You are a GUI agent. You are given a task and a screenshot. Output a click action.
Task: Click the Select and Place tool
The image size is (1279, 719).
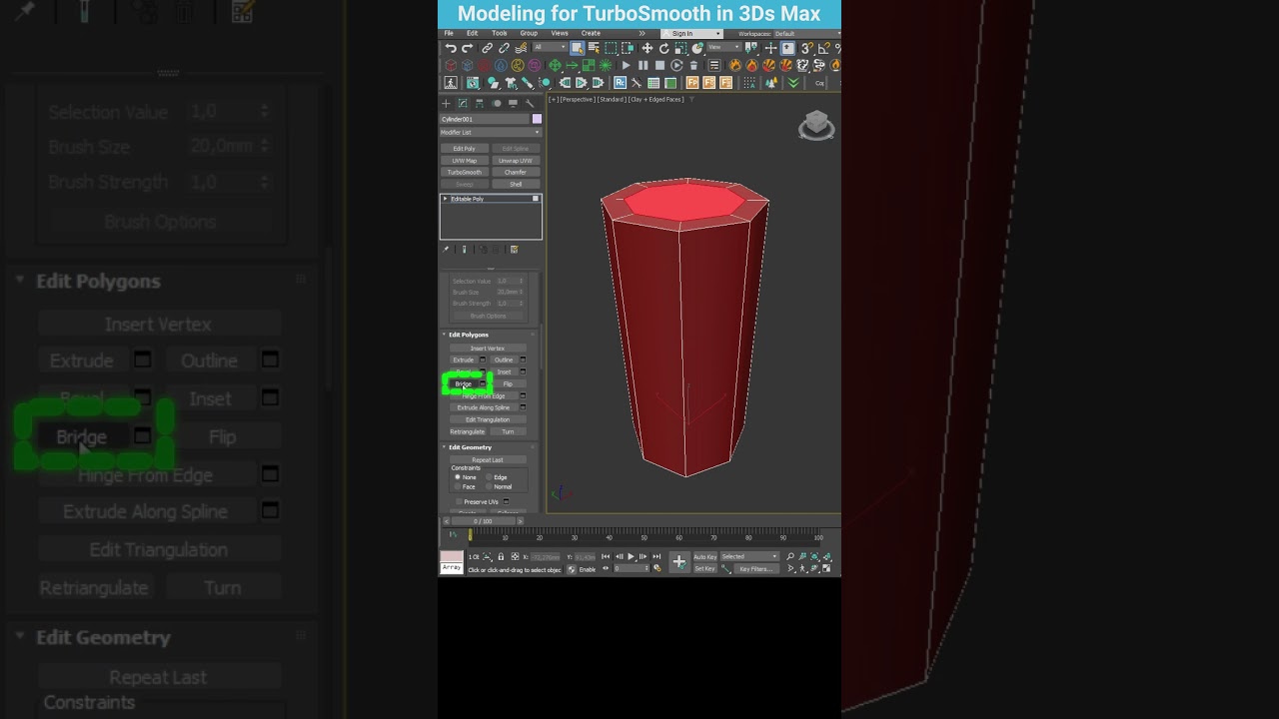coord(697,48)
